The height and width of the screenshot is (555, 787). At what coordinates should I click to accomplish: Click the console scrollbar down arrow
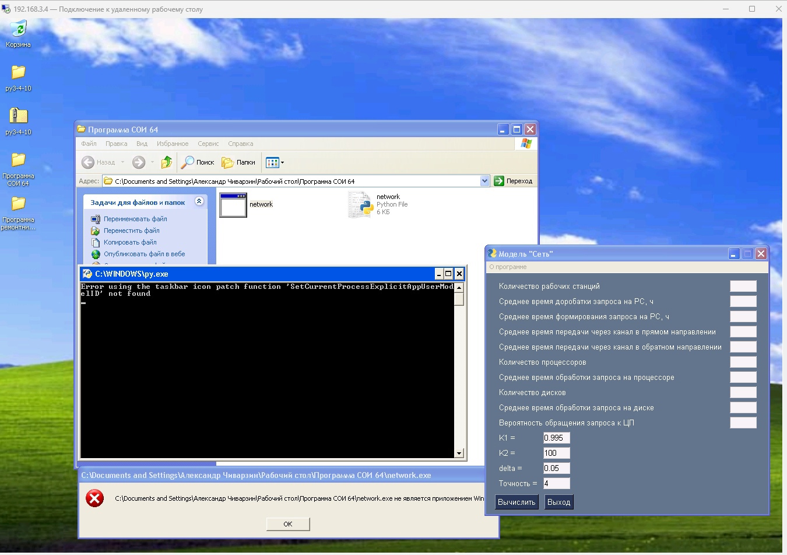(459, 453)
